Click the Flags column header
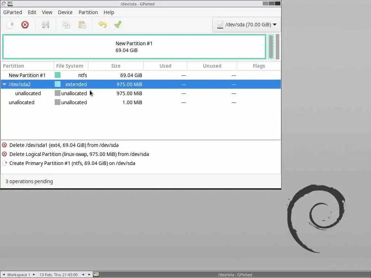This screenshot has width=371, height=278. [259, 66]
